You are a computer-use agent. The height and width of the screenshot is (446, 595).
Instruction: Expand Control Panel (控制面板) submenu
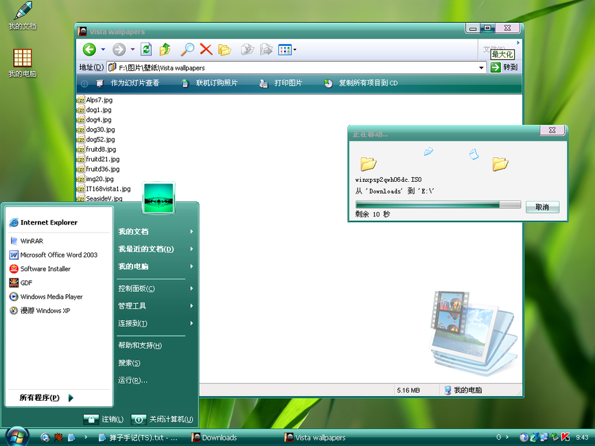156,288
